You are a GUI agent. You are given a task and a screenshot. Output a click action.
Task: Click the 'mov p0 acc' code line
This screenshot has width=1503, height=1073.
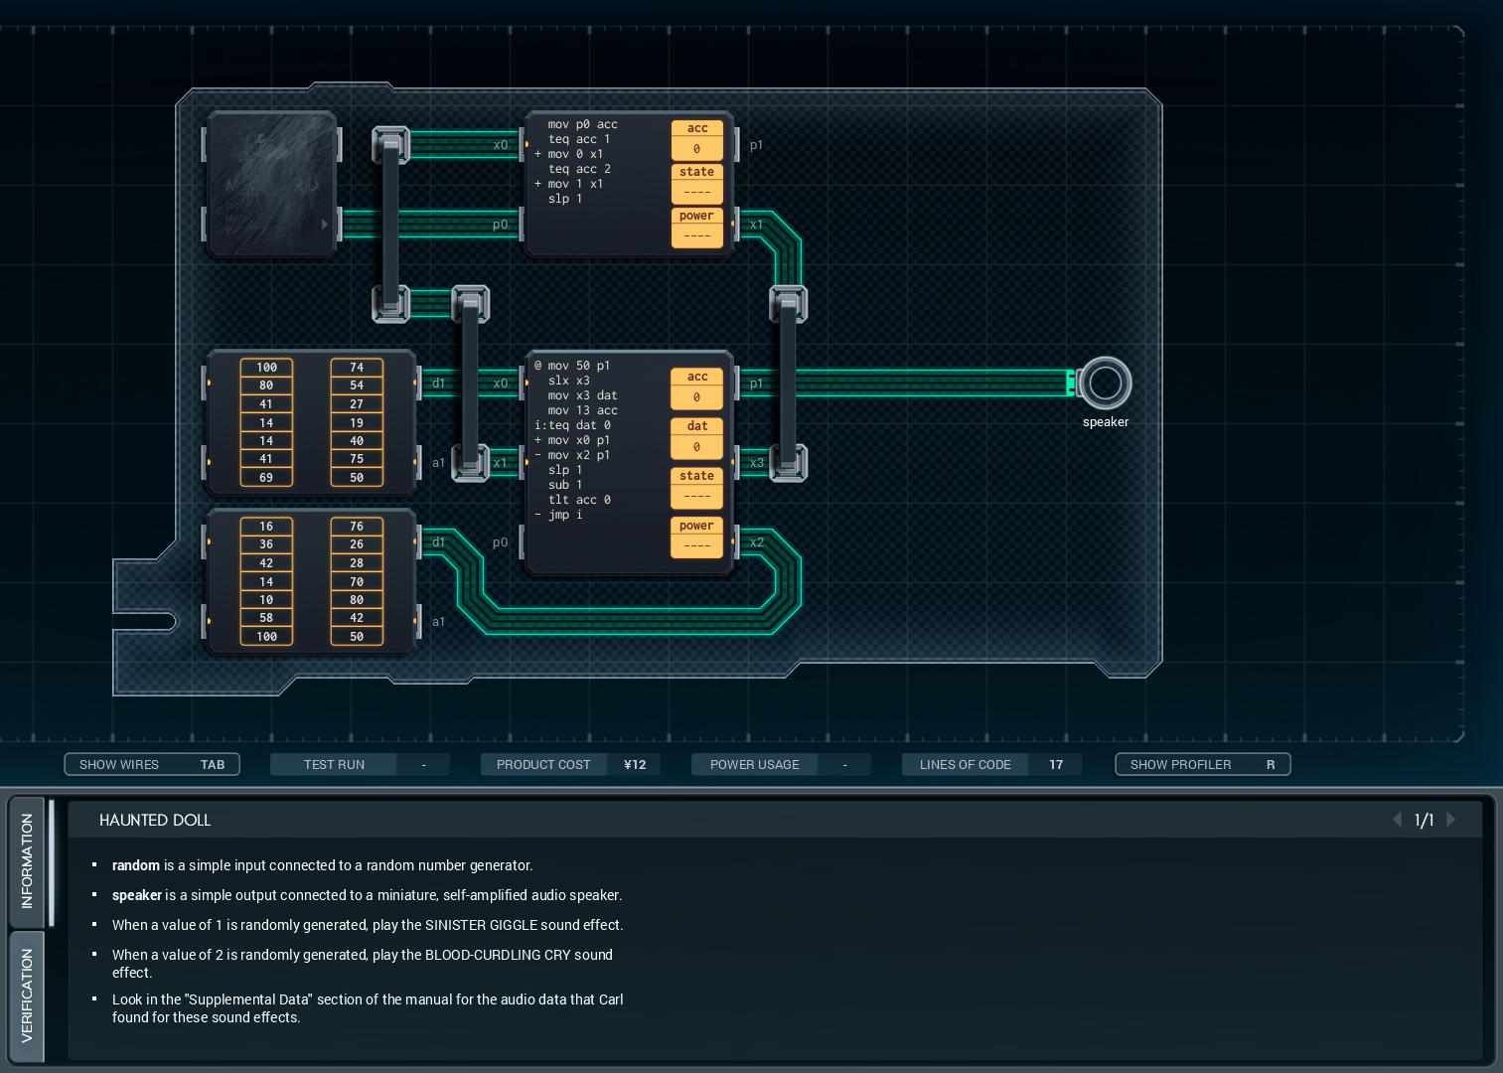[x=582, y=124]
